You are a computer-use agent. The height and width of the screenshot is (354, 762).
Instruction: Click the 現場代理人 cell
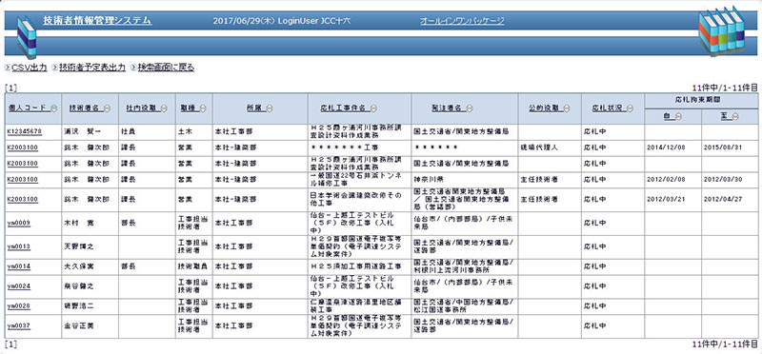point(549,147)
